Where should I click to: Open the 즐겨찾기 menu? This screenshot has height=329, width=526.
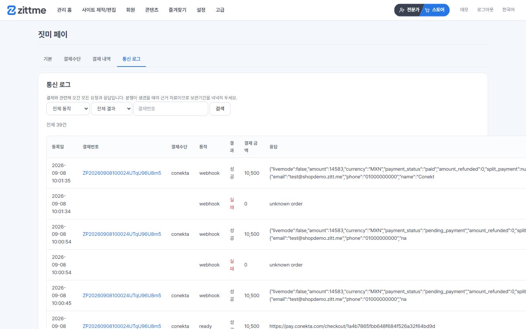click(178, 10)
